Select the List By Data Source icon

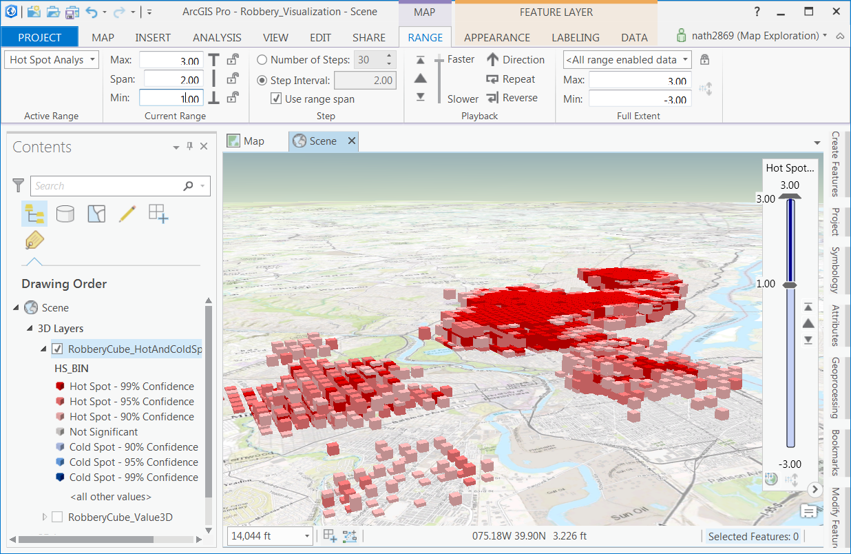65,214
